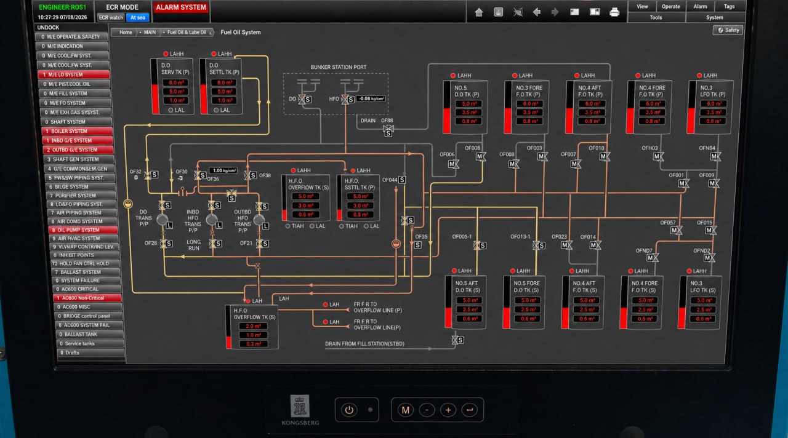This screenshot has width=788, height=438.
Task: Toggle the ECR watch mode button
Action: (111, 17)
